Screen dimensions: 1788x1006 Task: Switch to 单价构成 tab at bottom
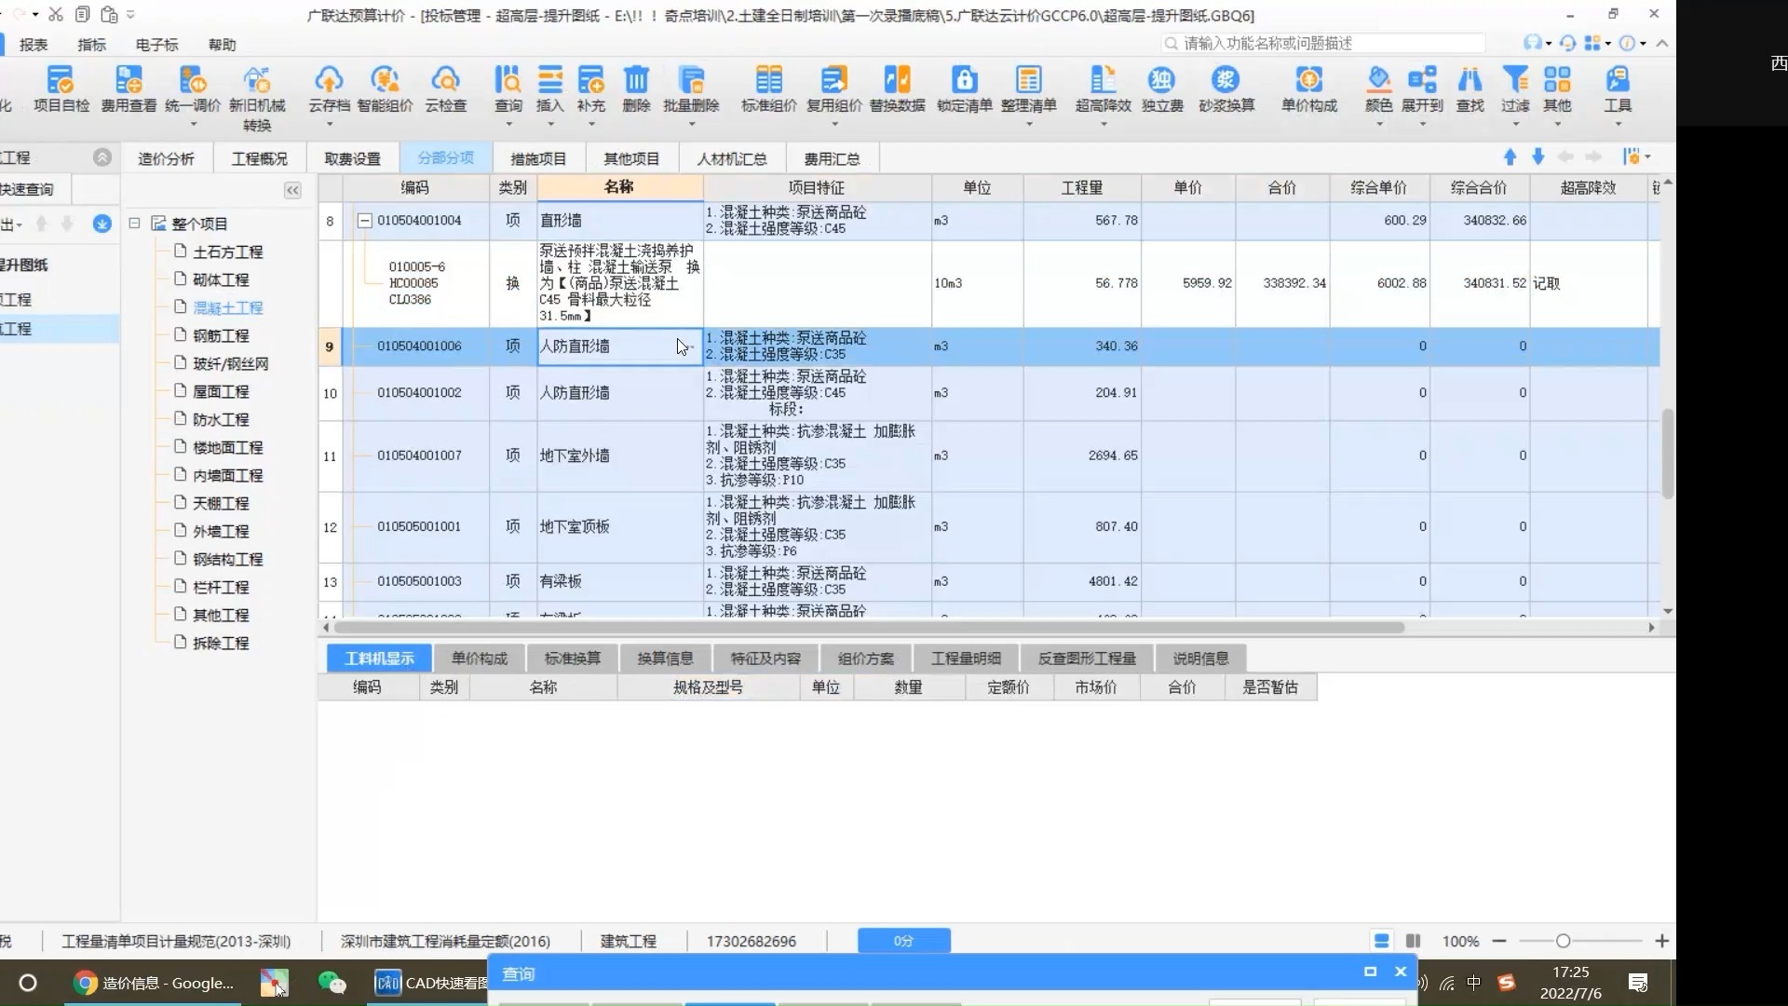tap(479, 657)
